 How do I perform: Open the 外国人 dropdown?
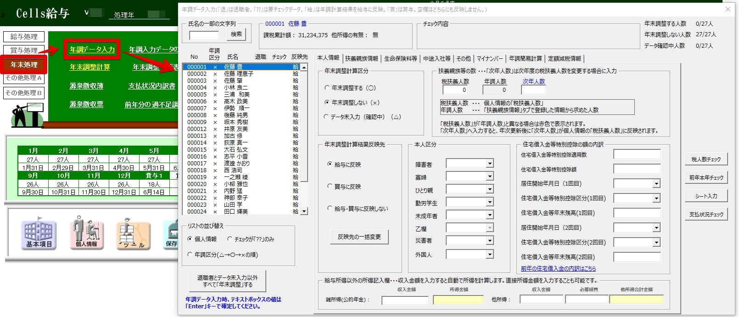coord(490,255)
